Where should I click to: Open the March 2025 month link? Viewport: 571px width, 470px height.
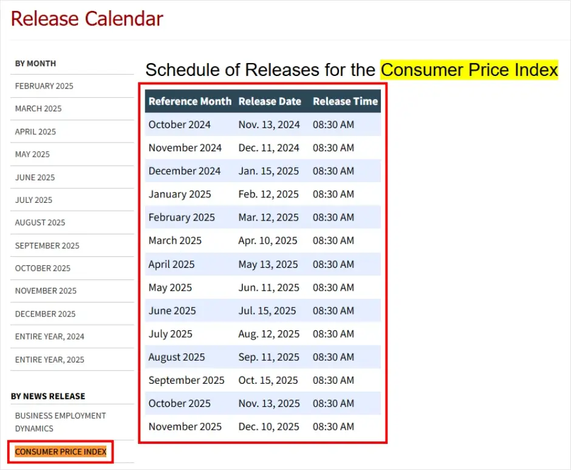(x=38, y=109)
